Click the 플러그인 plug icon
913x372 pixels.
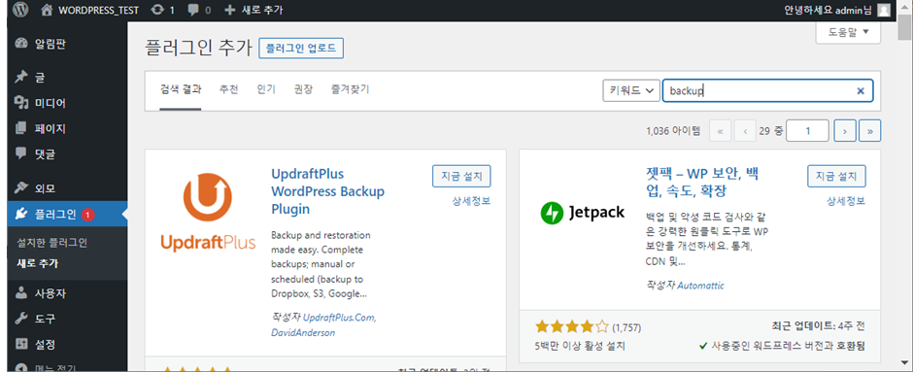coord(21,214)
